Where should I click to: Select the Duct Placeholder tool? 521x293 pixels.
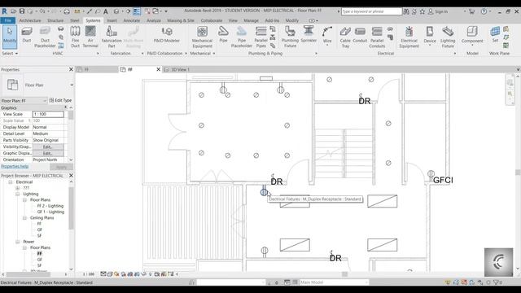point(45,37)
